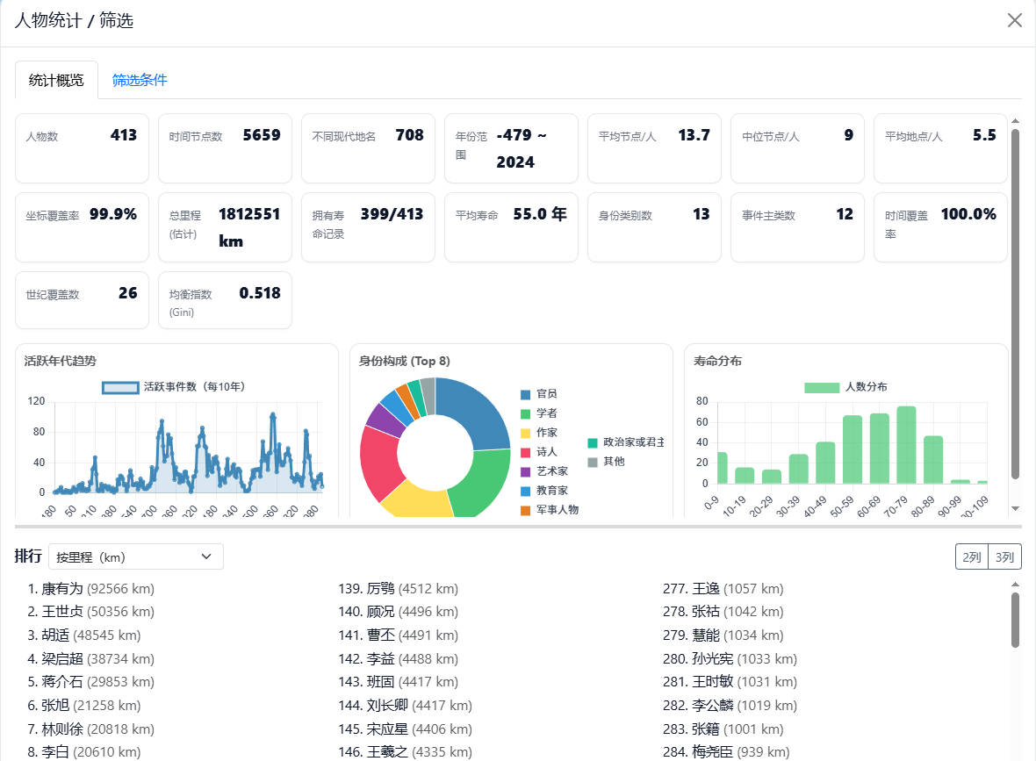
Task: Click the statistics panel scroll-down arrow
Action: tap(1016, 508)
